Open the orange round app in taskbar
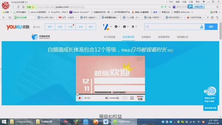The width and height of the screenshot is (222, 125). click(x=96, y=122)
